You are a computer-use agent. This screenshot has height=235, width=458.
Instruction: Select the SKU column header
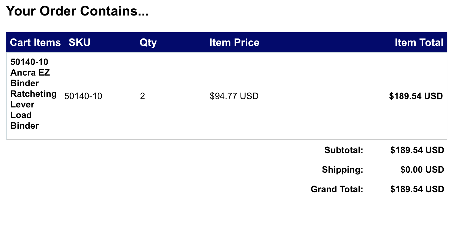pos(79,43)
